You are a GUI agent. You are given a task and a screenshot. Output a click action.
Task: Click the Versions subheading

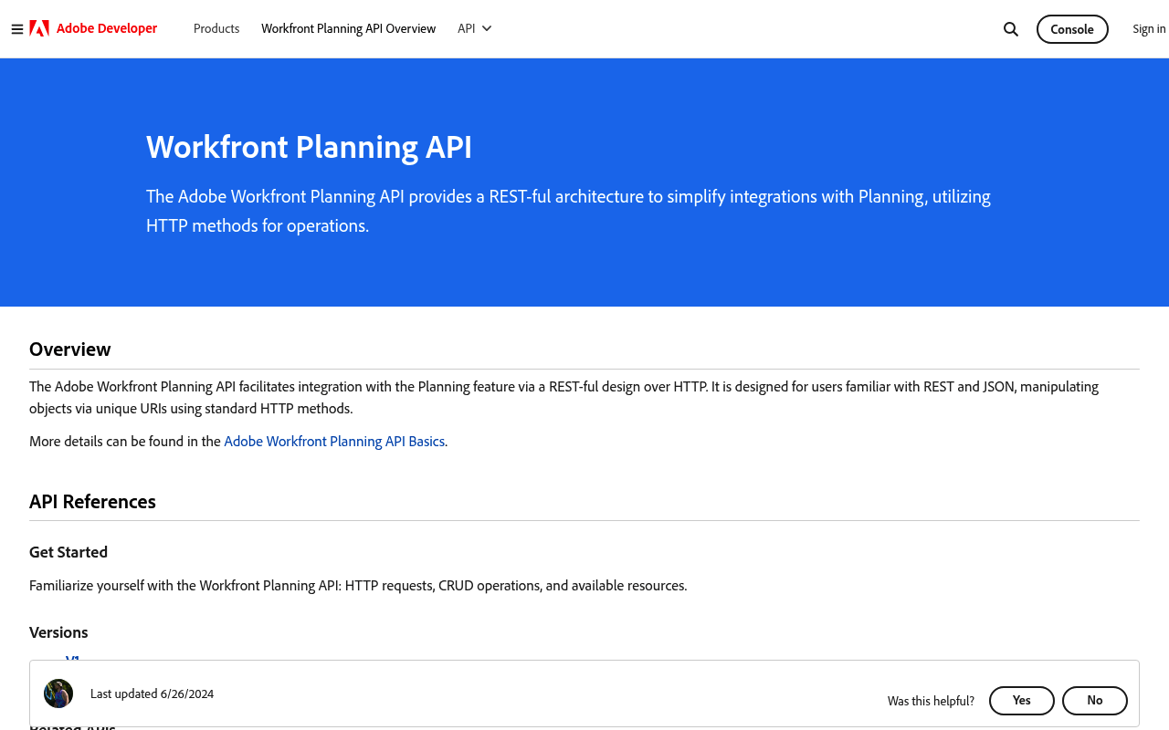pos(58,632)
